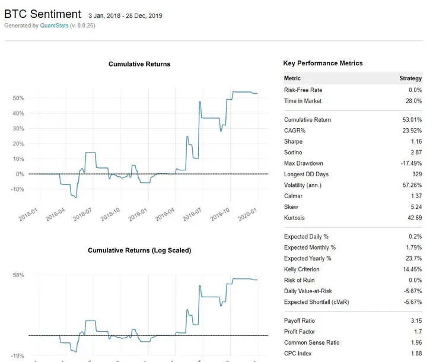The height and width of the screenshot is (362, 433).
Task: Select the Profit Factor row
Action: point(352,332)
